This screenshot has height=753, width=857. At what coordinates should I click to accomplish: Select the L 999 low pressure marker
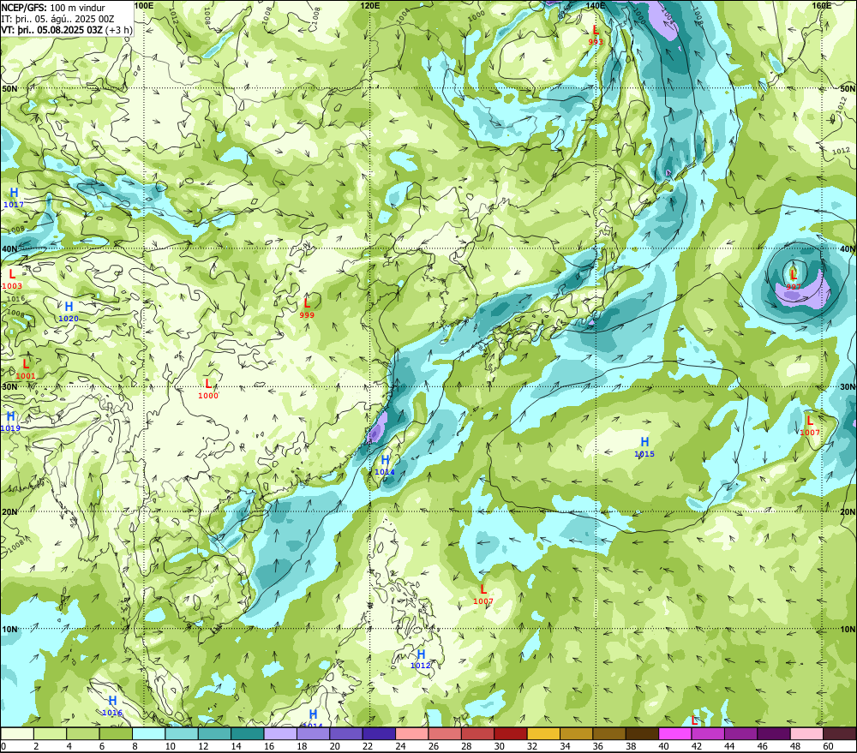[307, 308]
